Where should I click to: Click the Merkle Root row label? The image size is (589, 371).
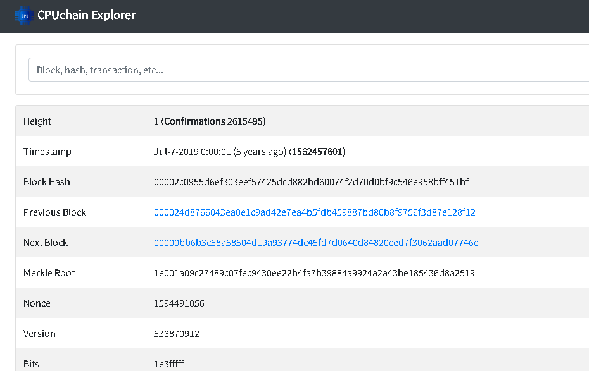(49, 273)
